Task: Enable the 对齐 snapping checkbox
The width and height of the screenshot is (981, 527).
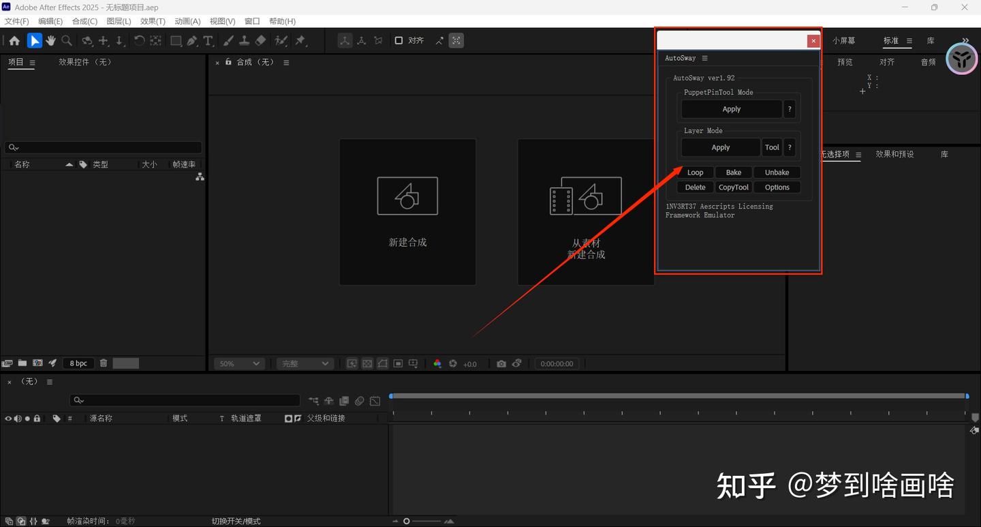Action: [399, 41]
